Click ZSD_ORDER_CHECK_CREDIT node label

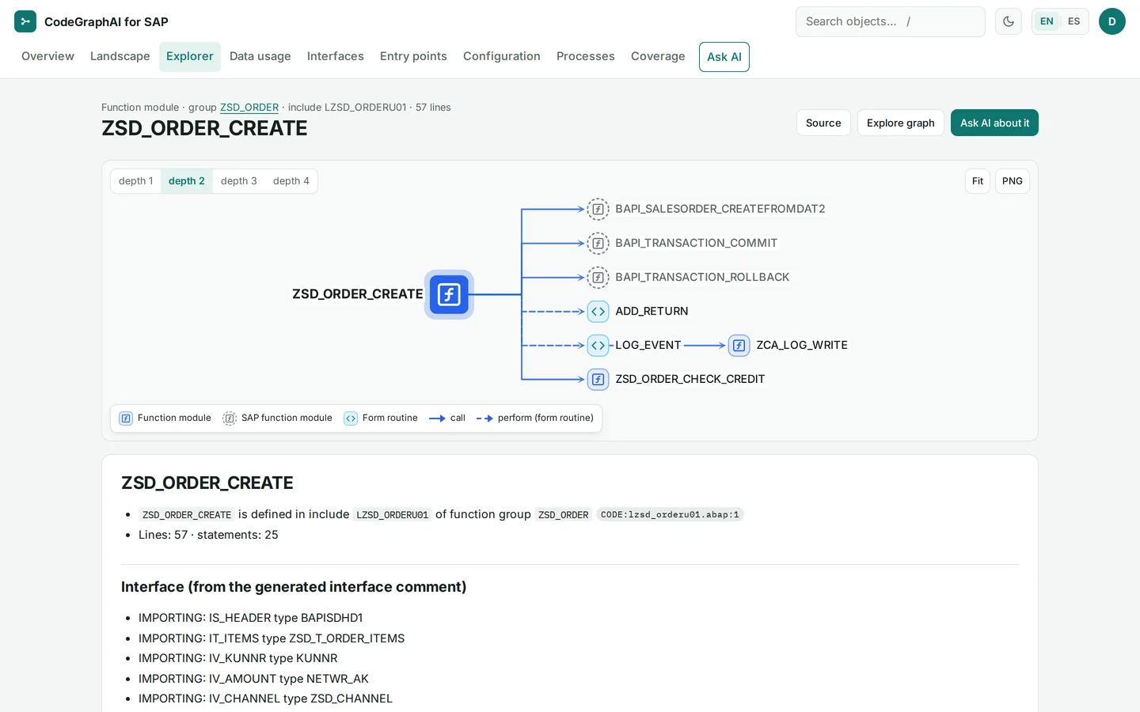pos(690,380)
